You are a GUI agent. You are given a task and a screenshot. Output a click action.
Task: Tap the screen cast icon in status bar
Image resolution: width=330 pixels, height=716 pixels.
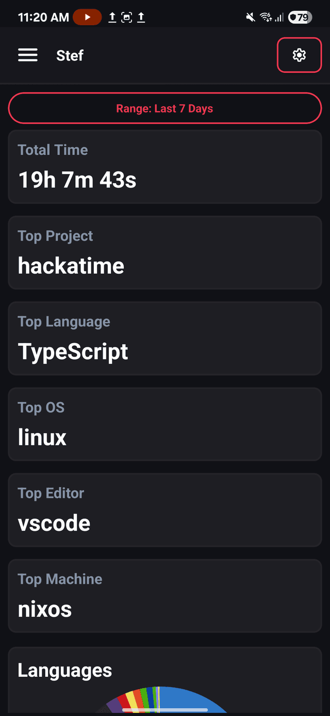point(126,17)
